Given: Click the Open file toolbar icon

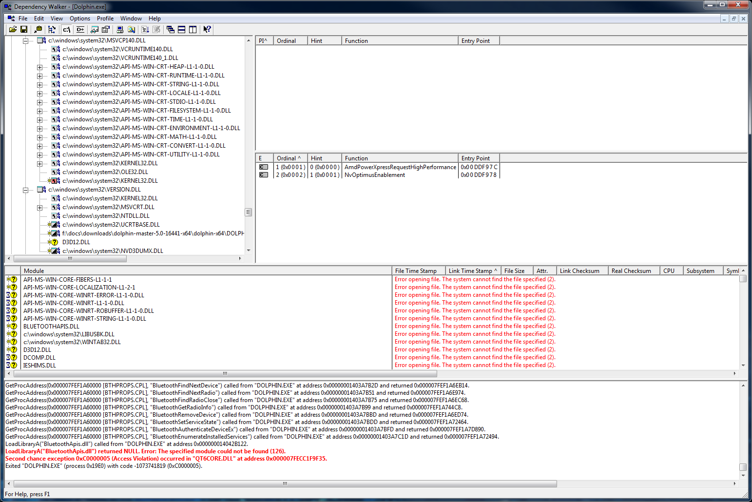Looking at the screenshot, I should click(13, 29).
